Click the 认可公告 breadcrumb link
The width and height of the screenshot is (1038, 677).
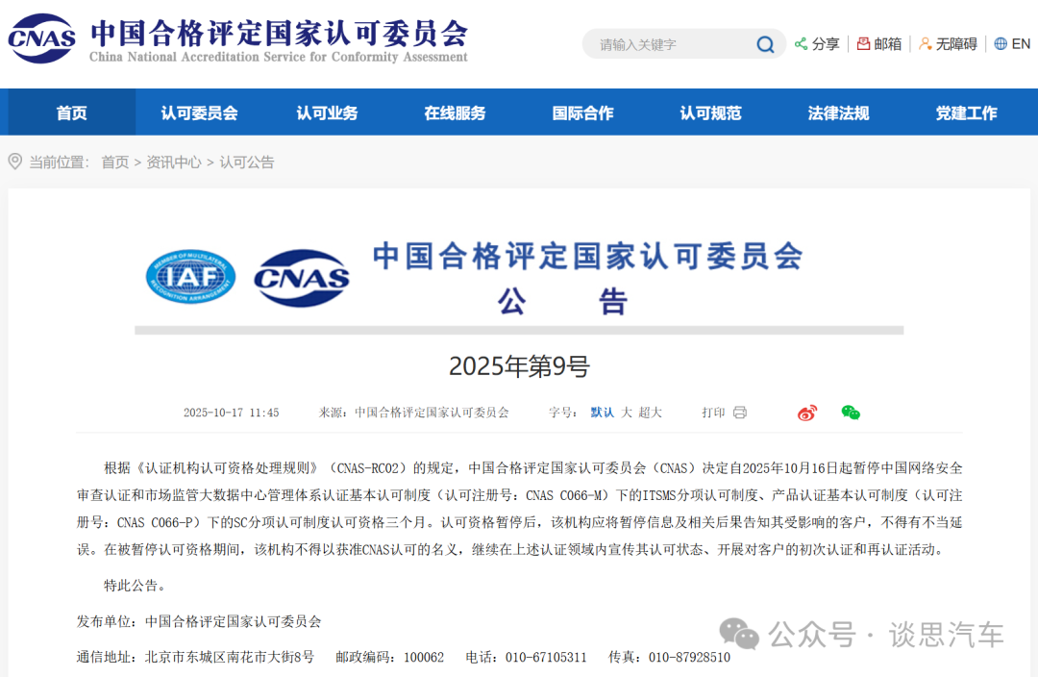tap(249, 162)
